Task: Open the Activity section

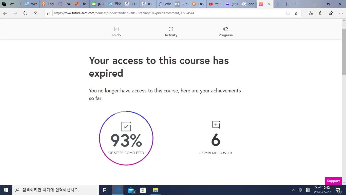Action: click(171, 32)
